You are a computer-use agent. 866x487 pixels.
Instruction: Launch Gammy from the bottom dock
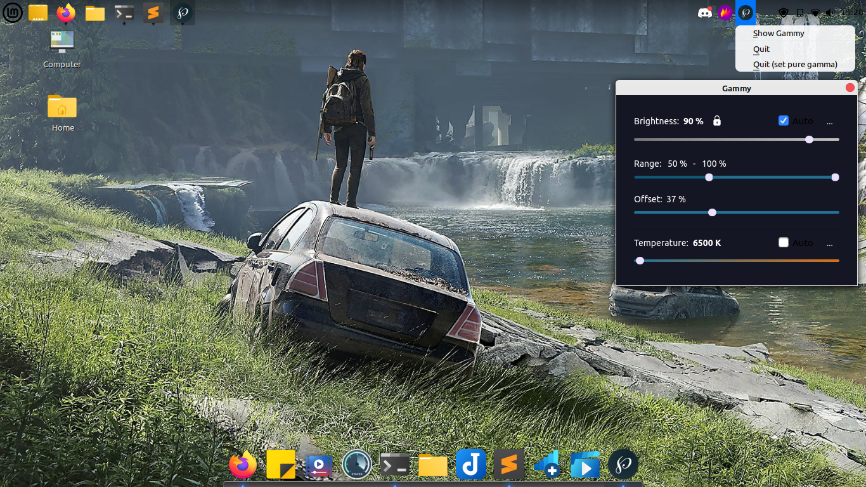(x=623, y=465)
